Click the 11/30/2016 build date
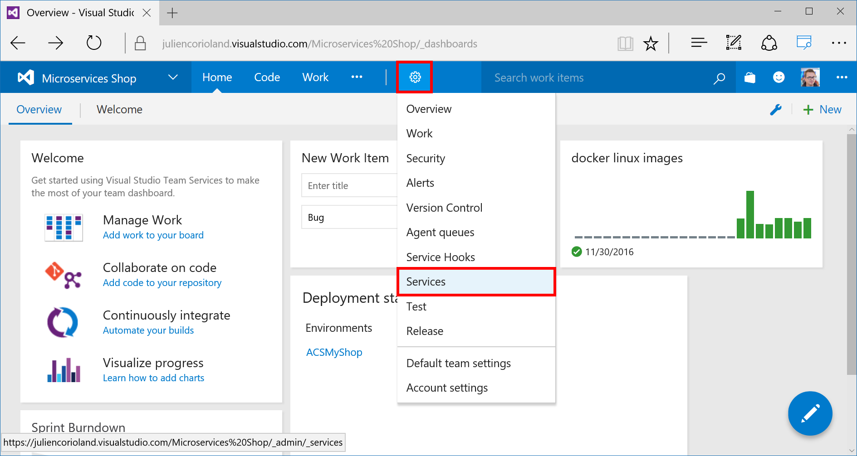 [x=609, y=252]
